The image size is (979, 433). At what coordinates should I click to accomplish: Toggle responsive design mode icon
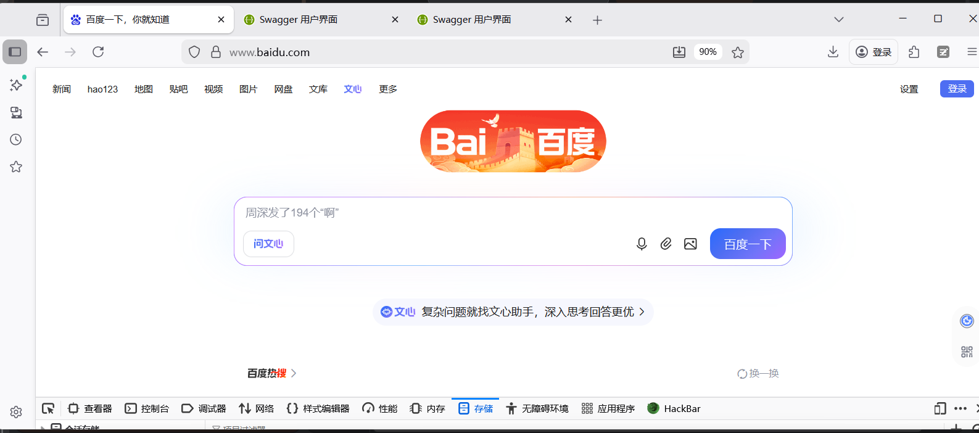[940, 408]
